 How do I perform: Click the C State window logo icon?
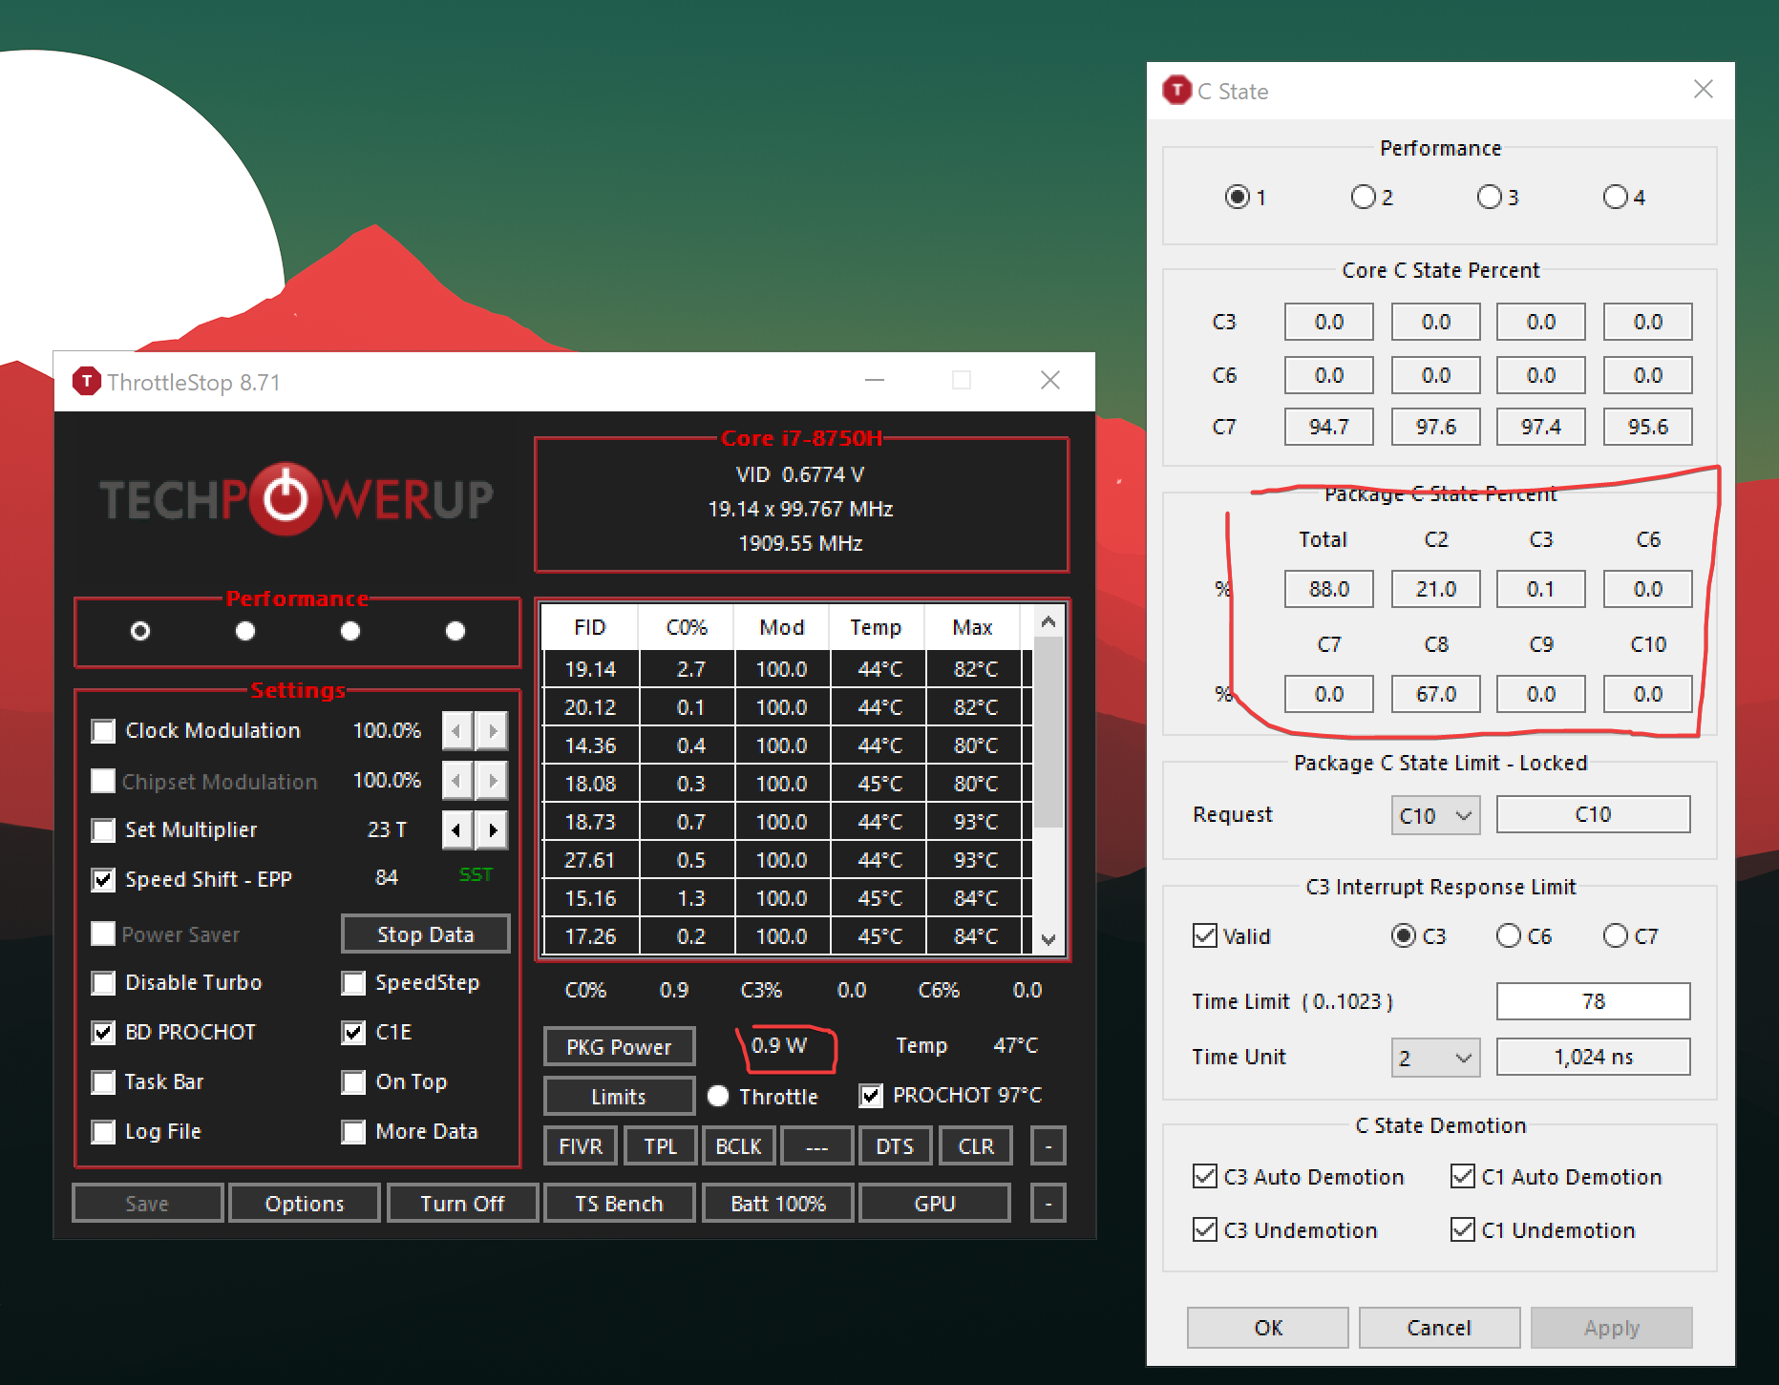coord(1177,91)
